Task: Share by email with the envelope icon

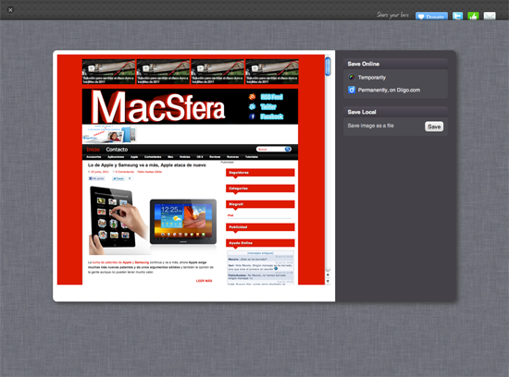Action: pyautogui.click(x=490, y=17)
